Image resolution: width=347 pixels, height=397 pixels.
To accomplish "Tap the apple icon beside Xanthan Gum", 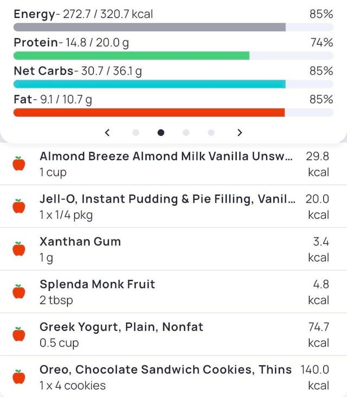I will (19, 249).
